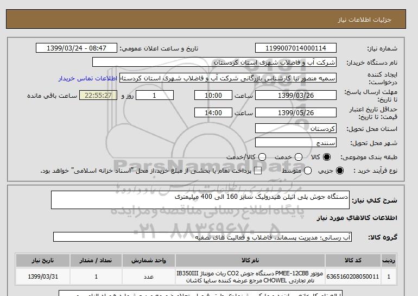The height and width of the screenshot is (296, 418).
Task: Click the اطلاعات کالاهای مورد نیاز section heading
Action: pyautogui.click(x=357, y=218)
